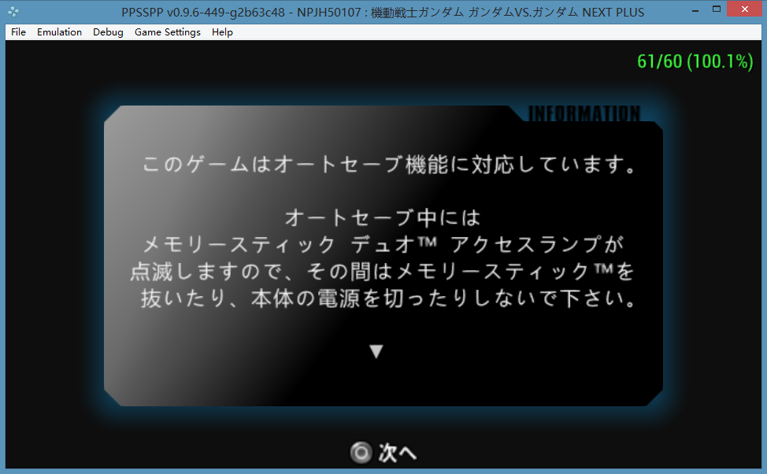
Task: Open the File menu
Action: pyautogui.click(x=18, y=32)
